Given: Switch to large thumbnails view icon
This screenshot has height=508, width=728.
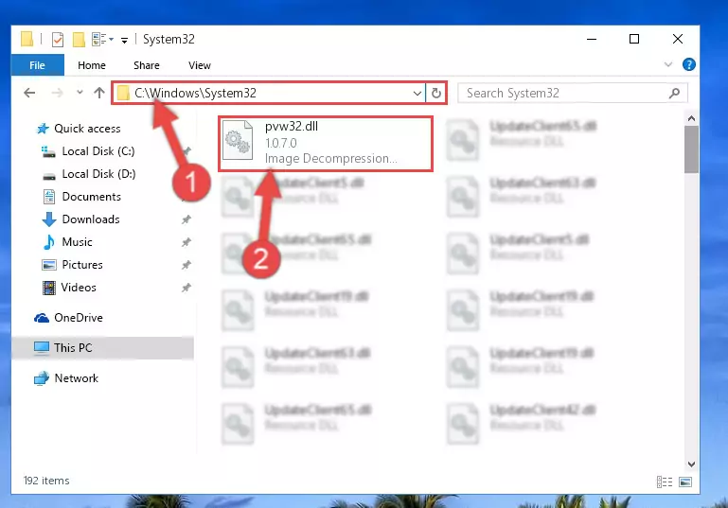Looking at the screenshot, I should click(x=685, y=482).
